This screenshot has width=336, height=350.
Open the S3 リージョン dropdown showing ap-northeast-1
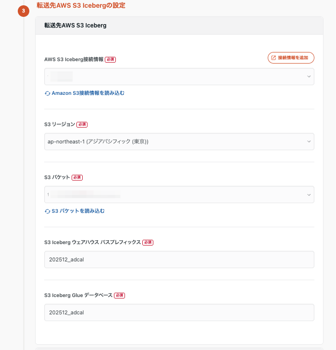pos(179,142)
